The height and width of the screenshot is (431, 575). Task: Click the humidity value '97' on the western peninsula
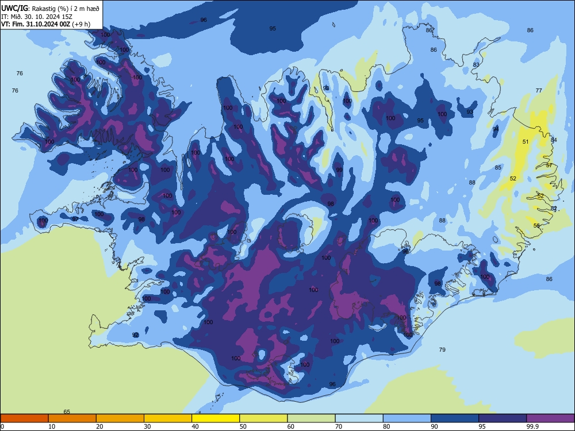pyautogui.click(x=75, y=219)
